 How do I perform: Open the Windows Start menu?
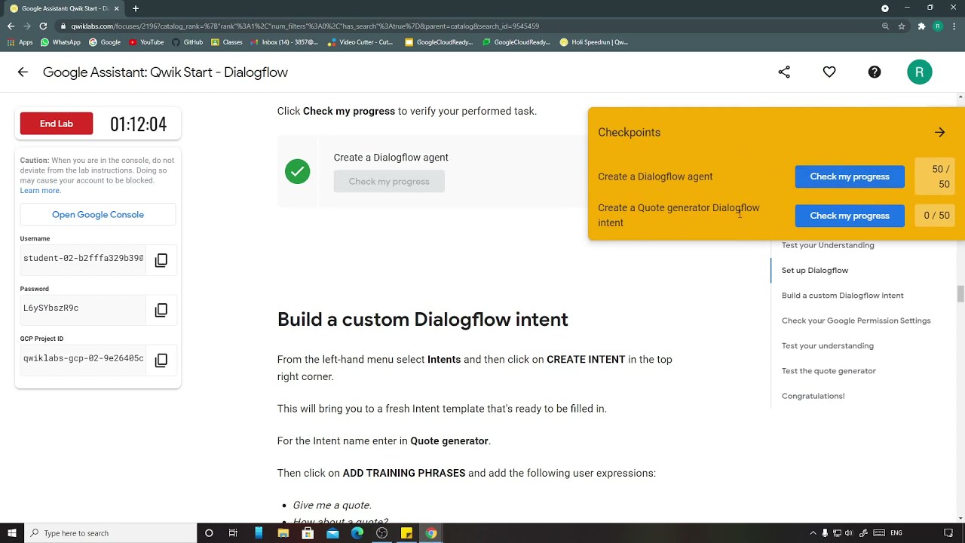pos(11,533)
